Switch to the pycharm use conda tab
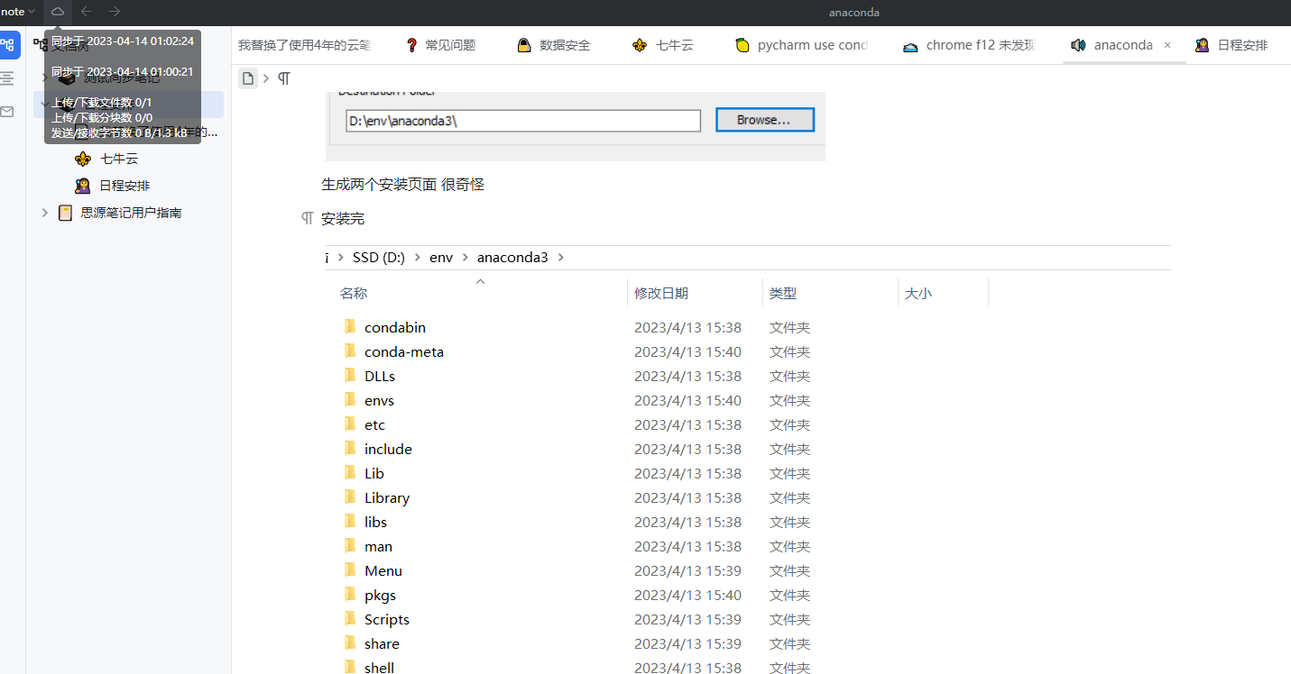The width and height of the screenshot is (1291, 674). [x=801, y=45]
